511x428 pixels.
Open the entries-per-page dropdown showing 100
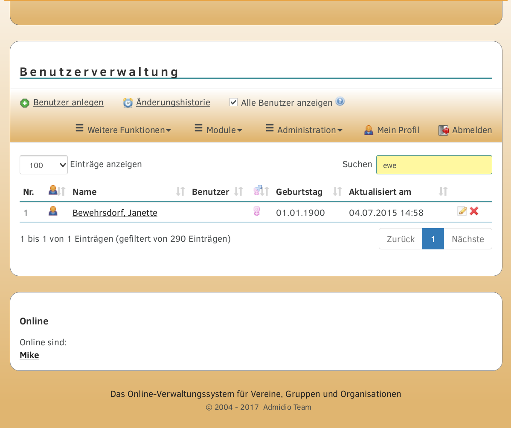click(44, 165)
